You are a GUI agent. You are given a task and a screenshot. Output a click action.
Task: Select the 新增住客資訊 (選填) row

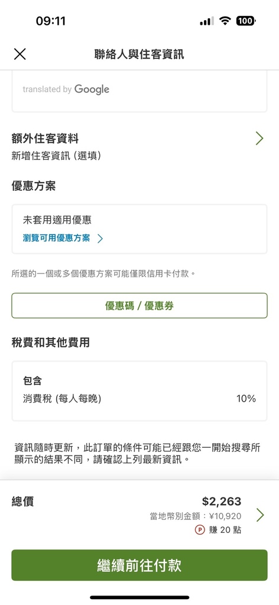56,156
